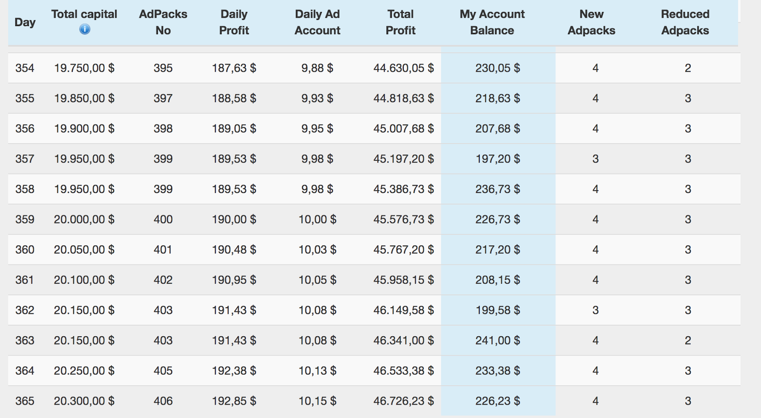Viewport: 761px width, 418px height.
Task: Select total profit 44.630,05 $ cell
Action: click(403, 68)
